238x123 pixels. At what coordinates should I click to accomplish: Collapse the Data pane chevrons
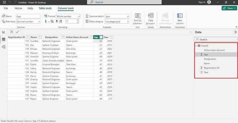click(x=235, y=32)
